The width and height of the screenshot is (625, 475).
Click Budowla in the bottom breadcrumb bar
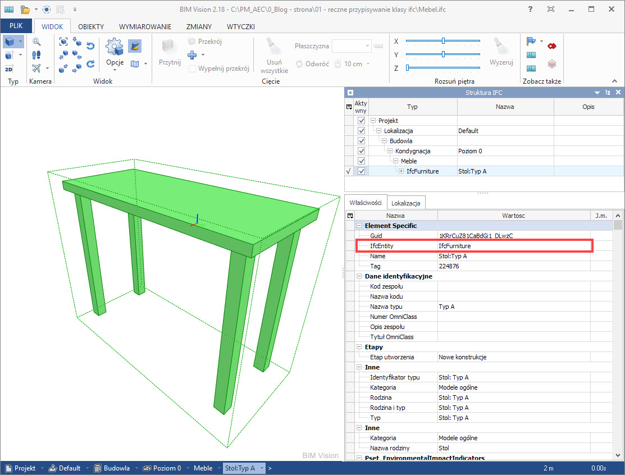pyautogui.click(x=115, y=468)
